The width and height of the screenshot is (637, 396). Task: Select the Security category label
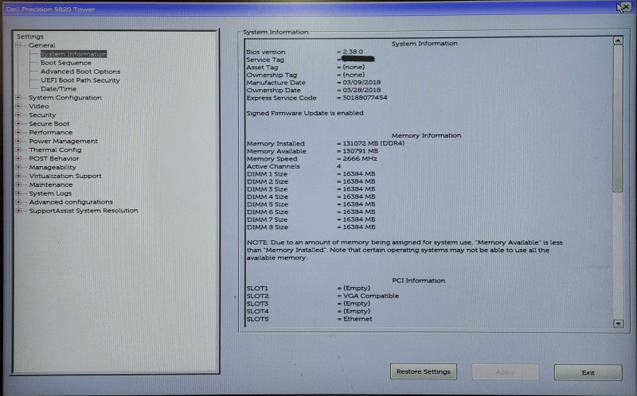pos(42,115)
